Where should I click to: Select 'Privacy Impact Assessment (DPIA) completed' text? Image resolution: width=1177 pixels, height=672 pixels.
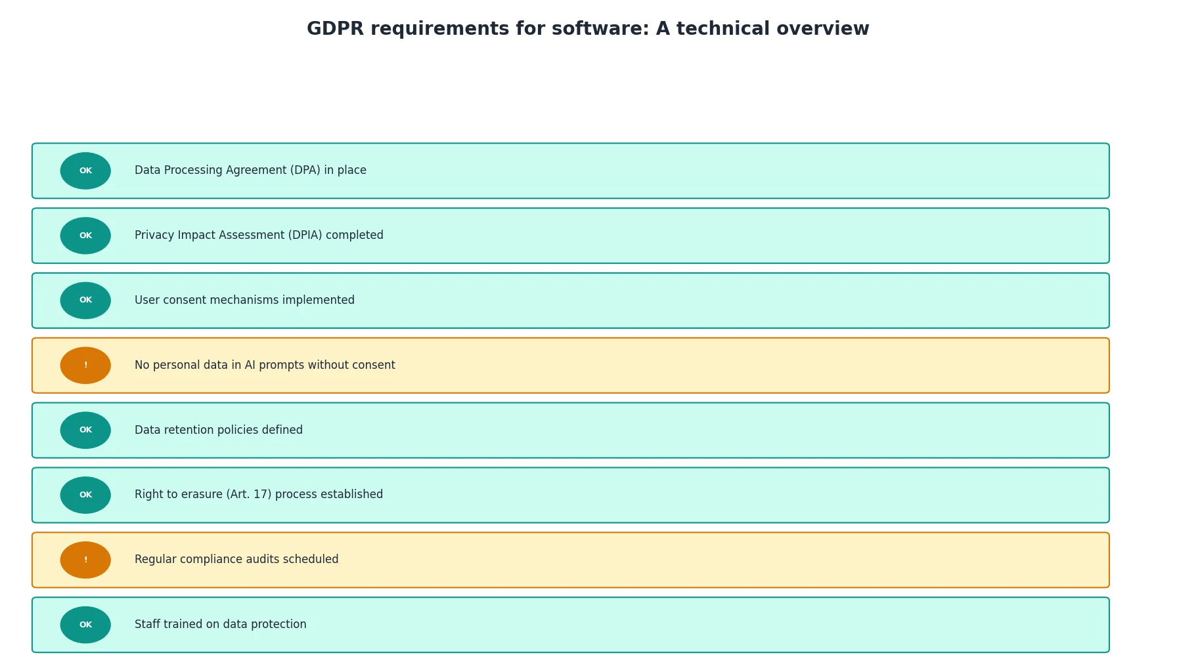coord(259,236)
